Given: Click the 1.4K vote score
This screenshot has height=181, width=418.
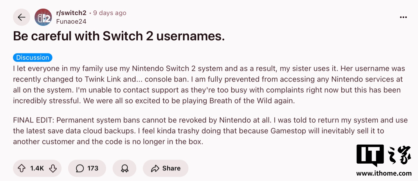Looking at the screenshot, I should [37, 168].
